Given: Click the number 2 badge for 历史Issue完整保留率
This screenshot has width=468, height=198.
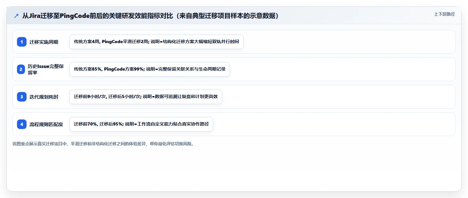Looking at the screenshot, I should pos(21,69).
